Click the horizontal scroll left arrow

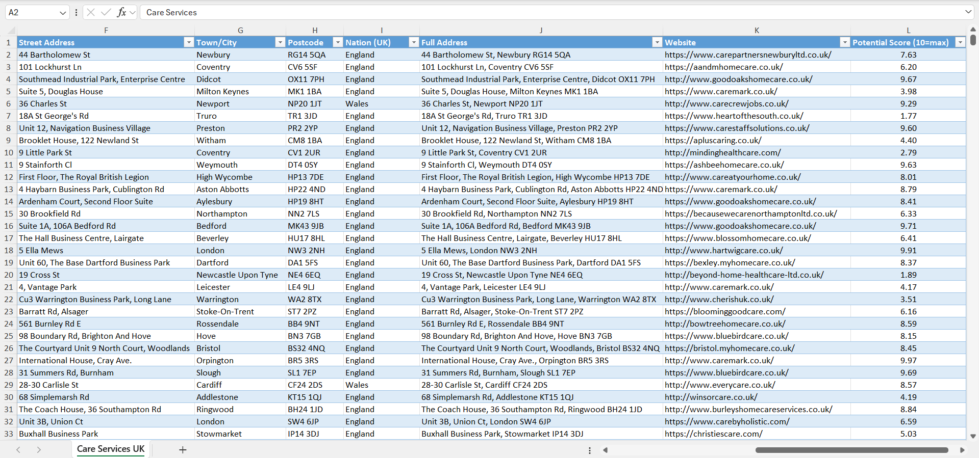click(606, 450)
